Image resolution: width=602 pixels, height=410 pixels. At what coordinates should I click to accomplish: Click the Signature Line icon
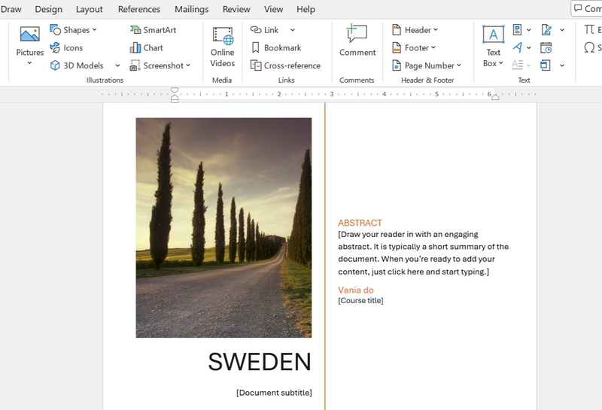coord(546,29)
